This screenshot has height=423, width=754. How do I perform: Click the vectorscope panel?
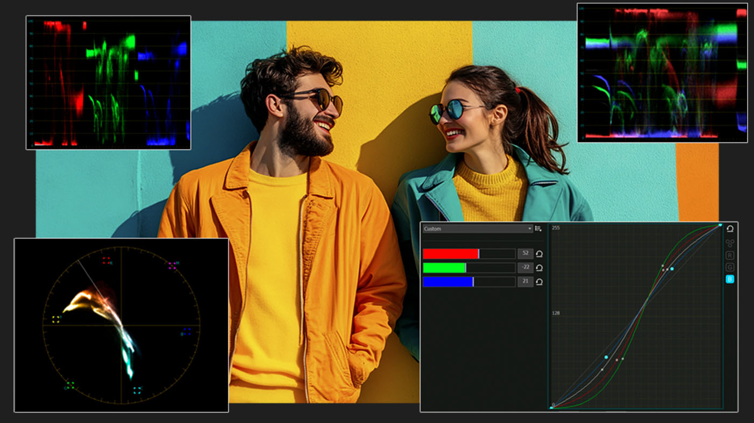pyautogui.click(x=121, y=325)
